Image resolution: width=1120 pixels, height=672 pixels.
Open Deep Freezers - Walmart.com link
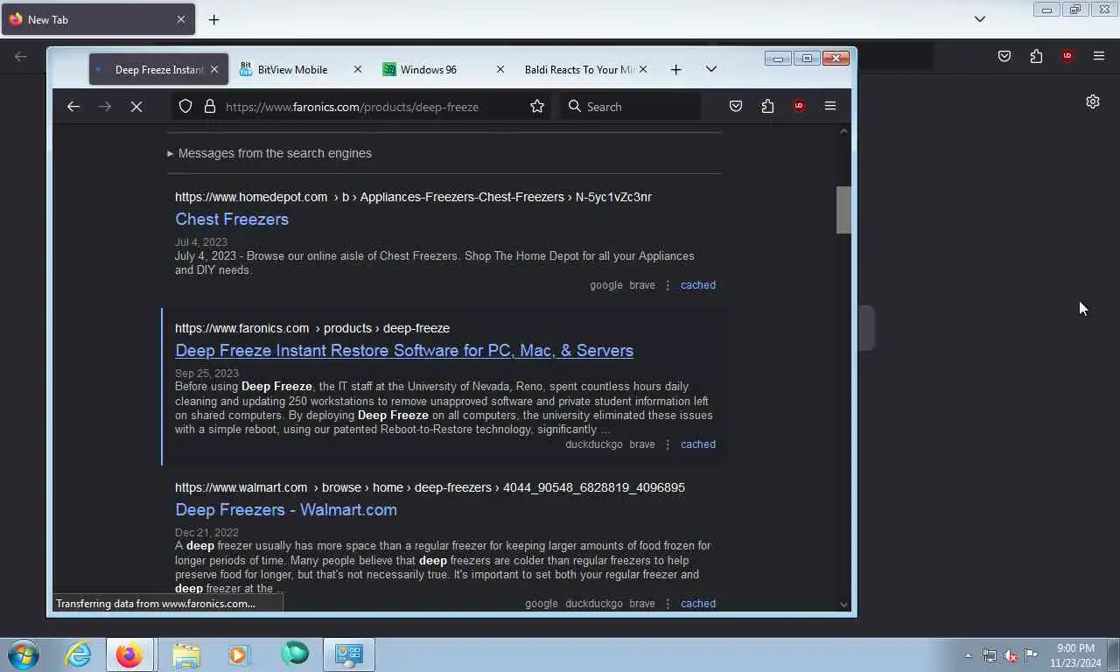click(286, 509)
